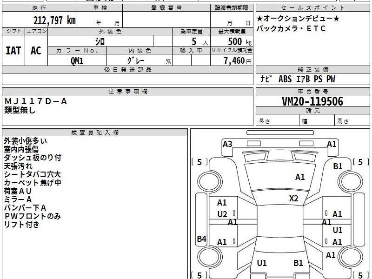Click the 天張汚れ inspector note
372x279 pixels.
coord(18,166)
